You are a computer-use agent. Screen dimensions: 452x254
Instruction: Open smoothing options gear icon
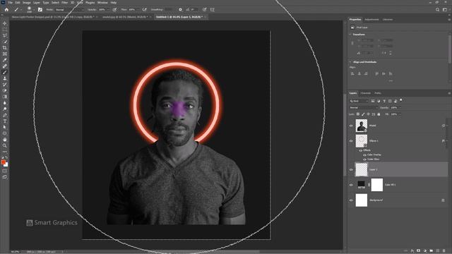(x=180, y=9)
